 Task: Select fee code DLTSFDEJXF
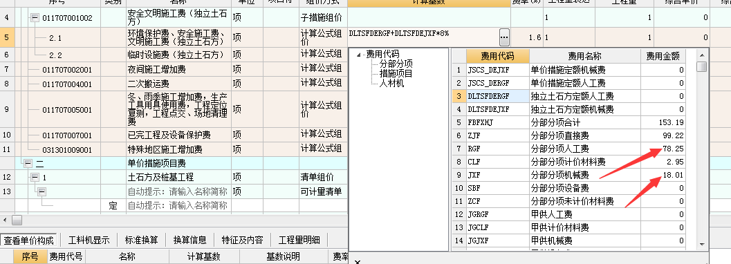(x=497, y=109)
